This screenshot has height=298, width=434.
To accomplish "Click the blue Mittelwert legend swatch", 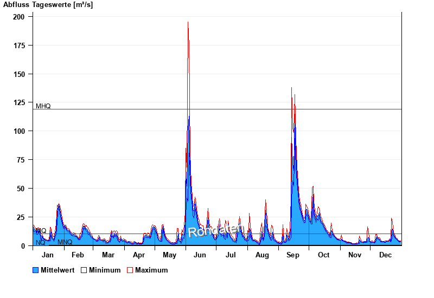I will 36,270.
